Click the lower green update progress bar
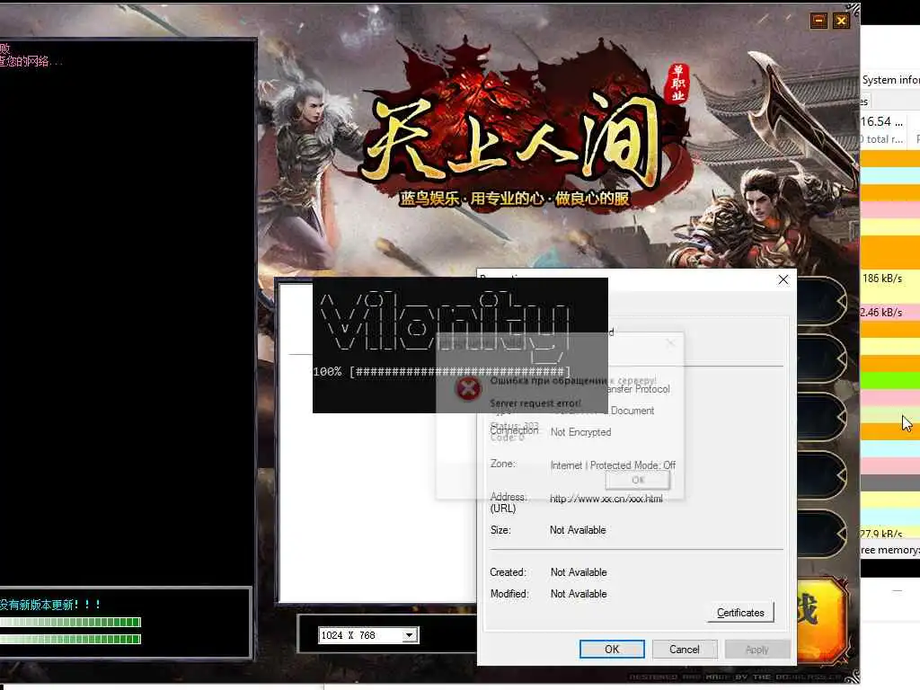The height and width of the screenshot is (690, 920). tap(70, 639)
